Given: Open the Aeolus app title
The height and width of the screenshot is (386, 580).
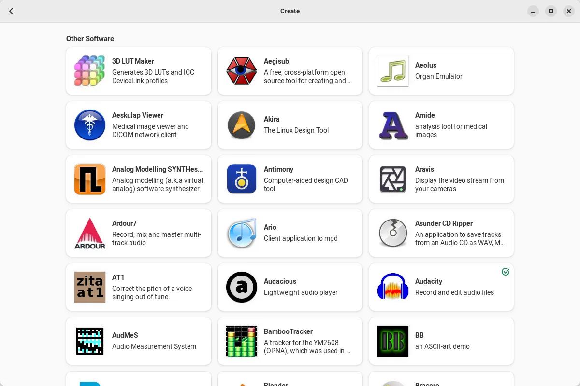Looking at the screenshot, I should point(426,65).
